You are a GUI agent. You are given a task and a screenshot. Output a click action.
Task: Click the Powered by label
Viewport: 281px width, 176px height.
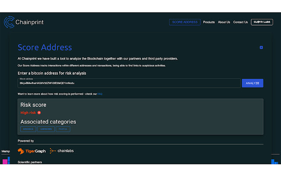(x=26, y=141)
